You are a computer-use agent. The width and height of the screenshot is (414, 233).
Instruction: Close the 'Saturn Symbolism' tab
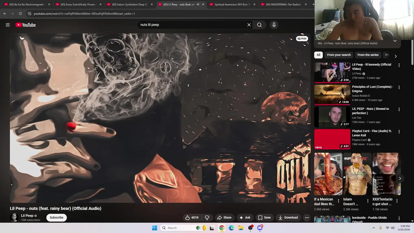152,5
